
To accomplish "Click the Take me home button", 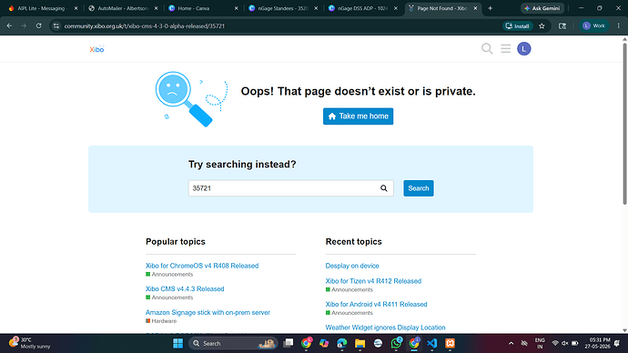I will (358, 116).
